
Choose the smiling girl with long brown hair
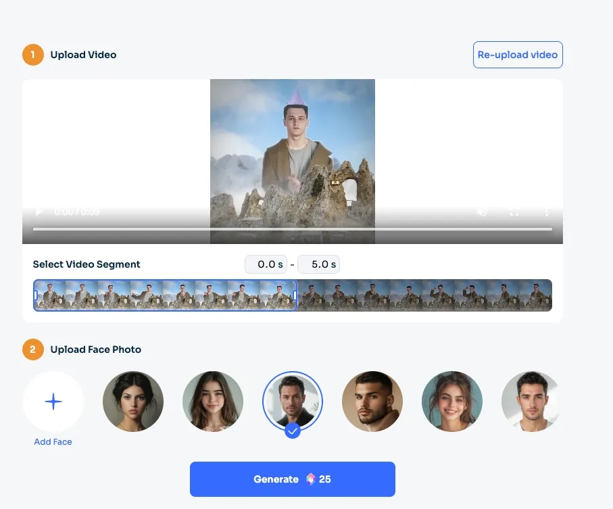click(213, 402)
